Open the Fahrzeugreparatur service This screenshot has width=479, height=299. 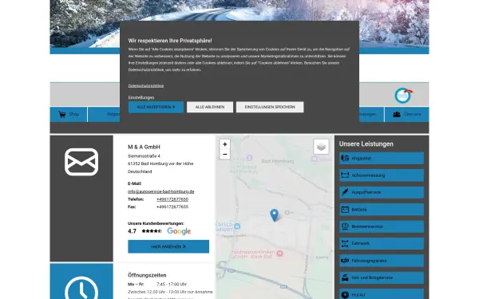tap(382, 261)
